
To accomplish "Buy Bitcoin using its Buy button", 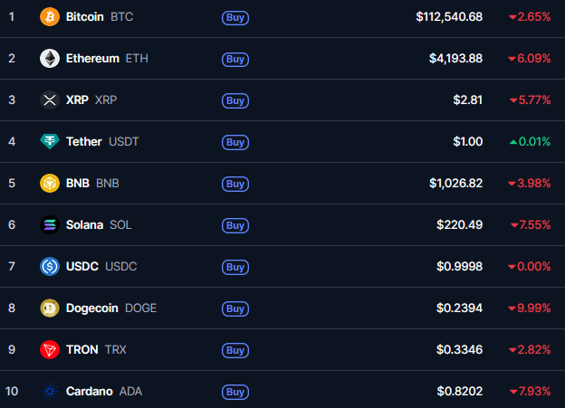I will tap(235, 18).
